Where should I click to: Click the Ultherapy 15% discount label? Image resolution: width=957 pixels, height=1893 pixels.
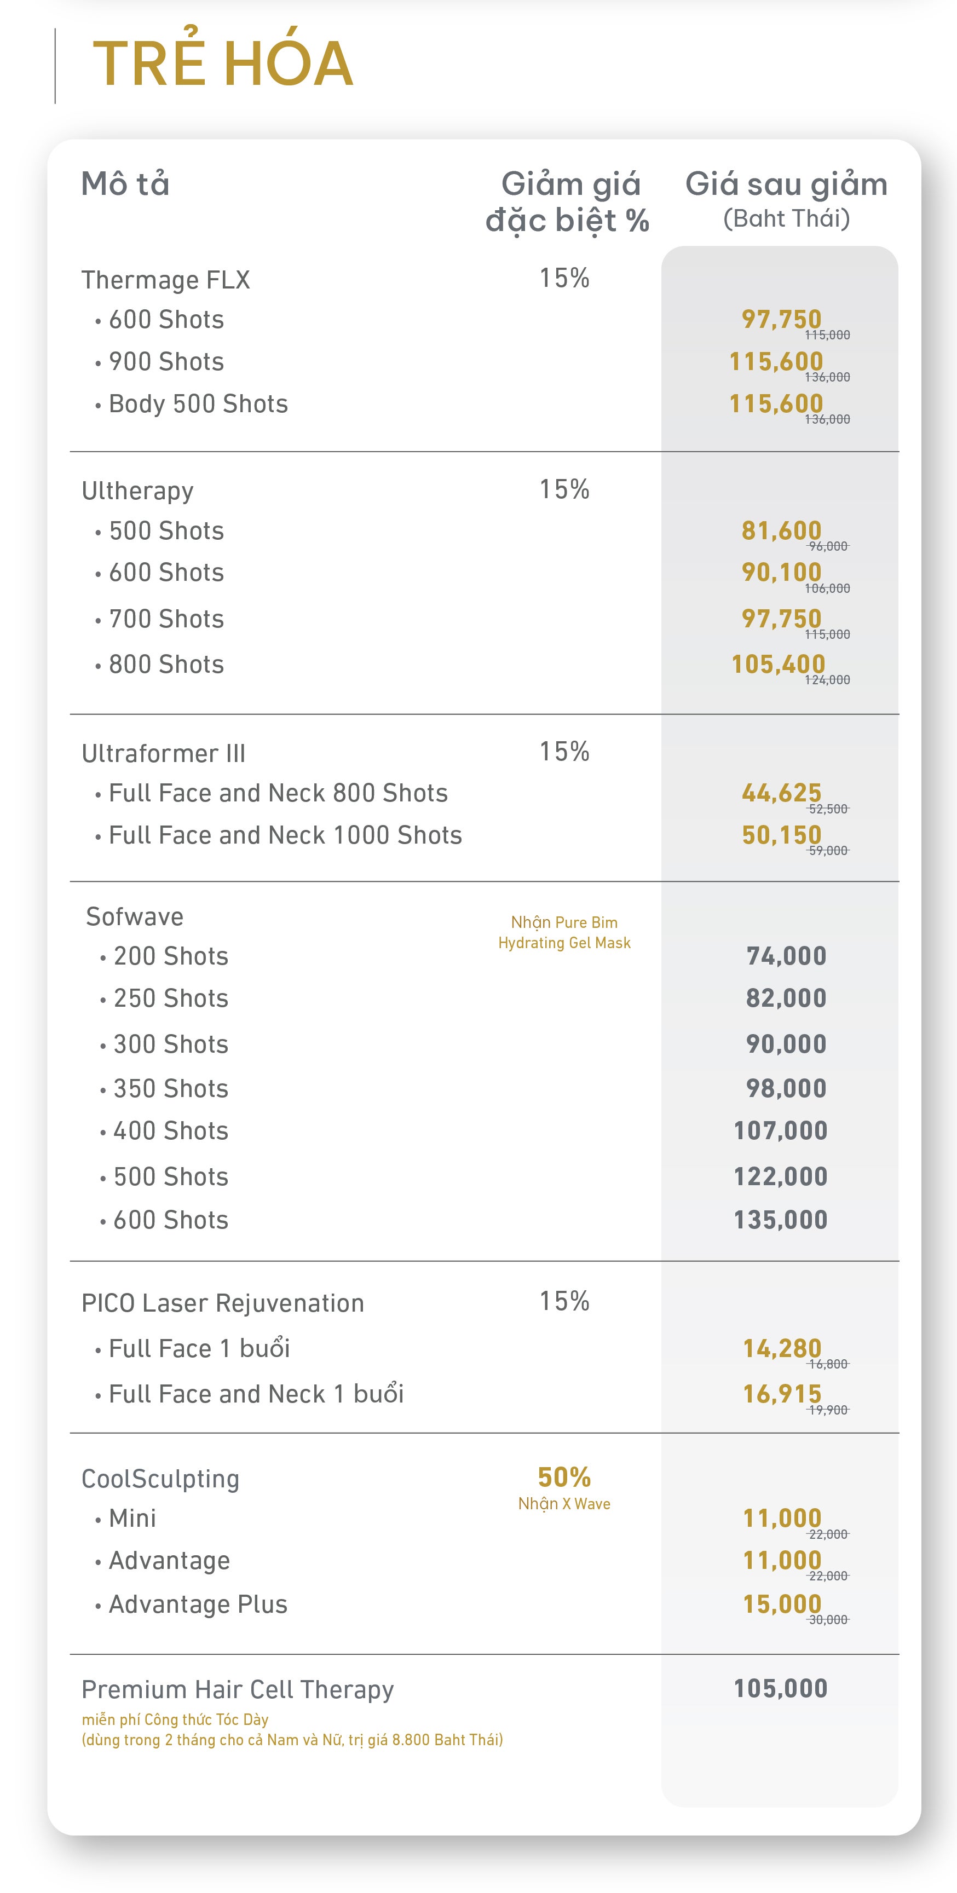[564, 489]
